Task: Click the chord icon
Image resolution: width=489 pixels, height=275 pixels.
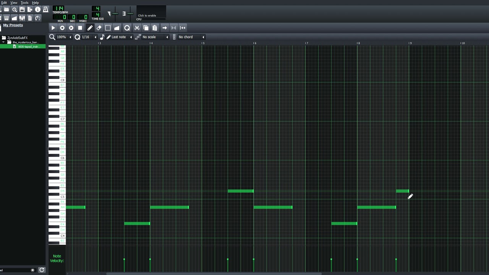Action: (174, 37)
